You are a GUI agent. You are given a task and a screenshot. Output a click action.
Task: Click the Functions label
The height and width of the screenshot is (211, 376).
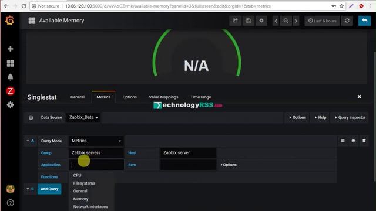click(x=49, y=177)
